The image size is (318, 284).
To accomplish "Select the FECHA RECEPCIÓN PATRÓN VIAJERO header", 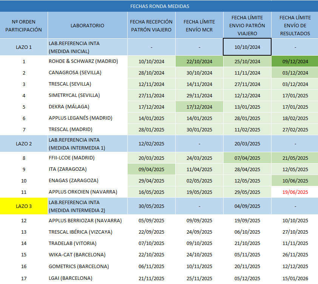I will [151, 25].
